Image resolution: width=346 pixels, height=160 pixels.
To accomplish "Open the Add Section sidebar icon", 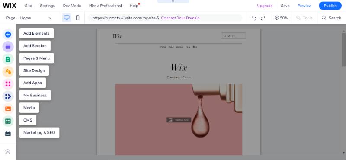I will coord(8,47).
